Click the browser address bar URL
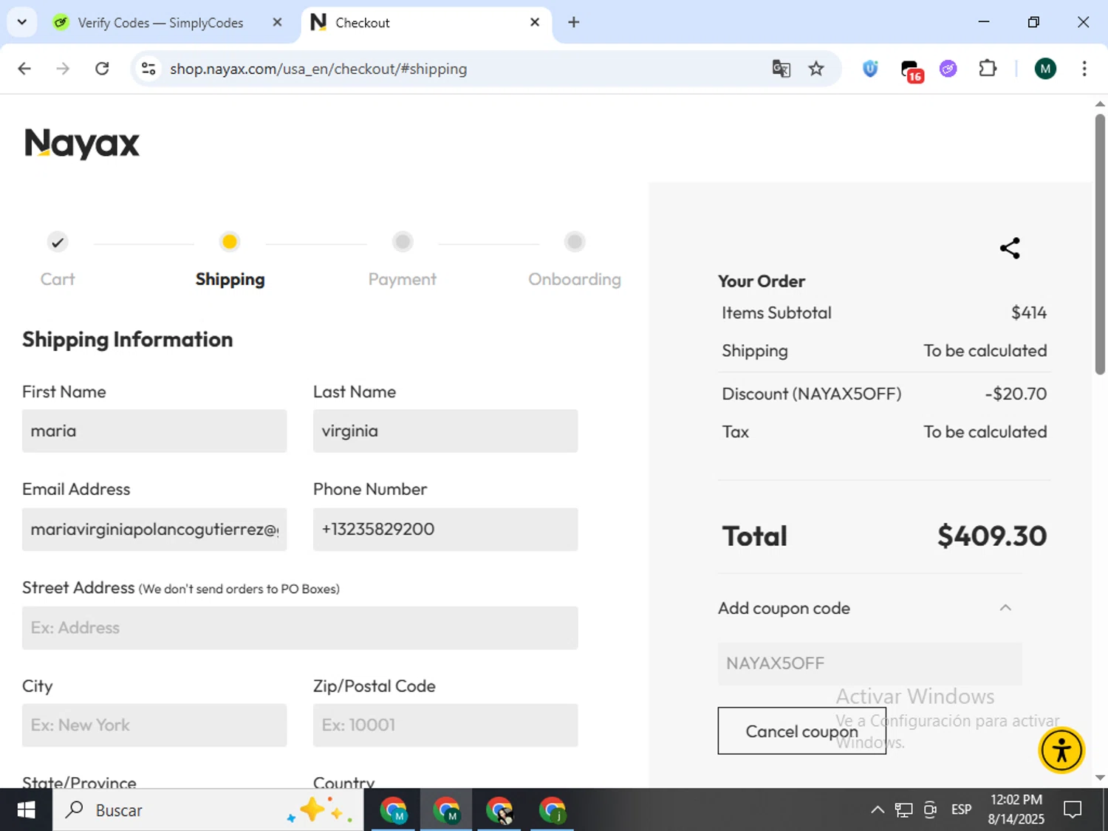The height and width of the screenshot is (831, 1108). (x=318, y=69)
